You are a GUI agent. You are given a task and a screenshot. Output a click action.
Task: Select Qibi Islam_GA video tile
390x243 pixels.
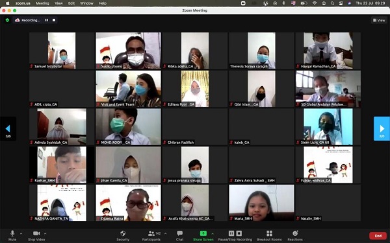click(261, 89)
